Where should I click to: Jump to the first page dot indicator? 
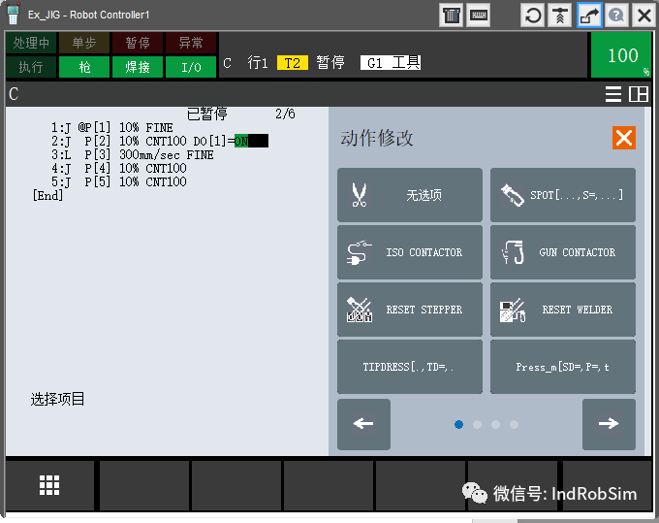pos(458,425)
